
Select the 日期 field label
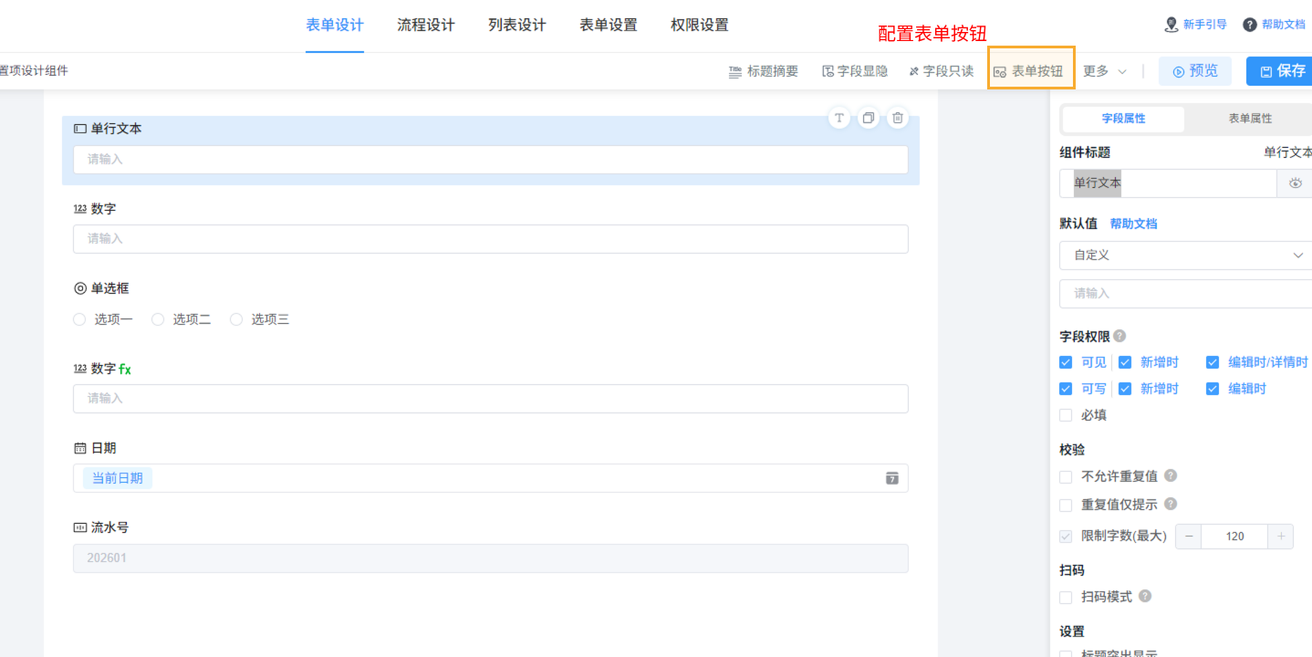(x=103, y=448)
